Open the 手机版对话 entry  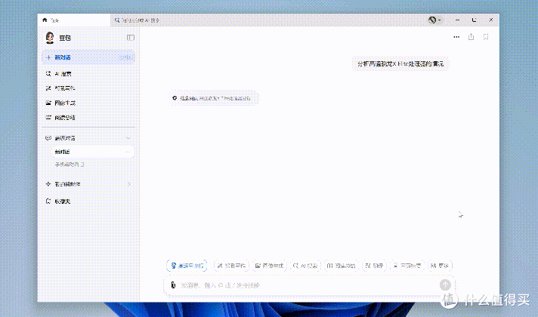pyautogui.click(x=70, y=165)
